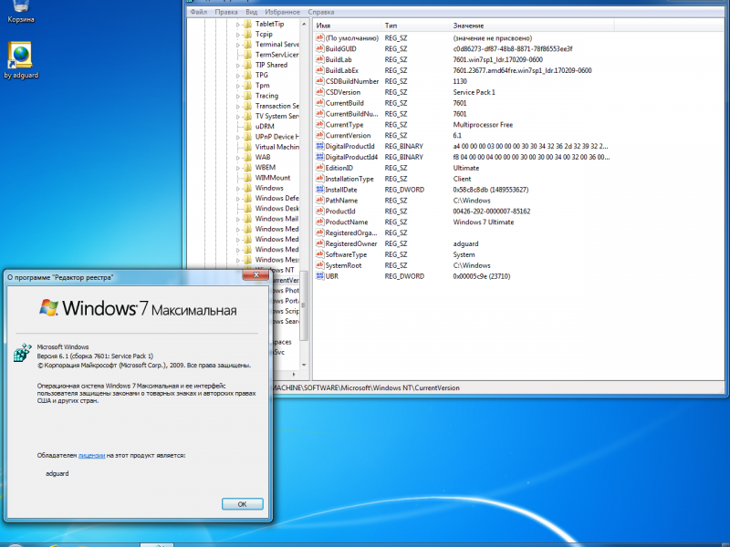Select the 'Windows Defe' tree item
Screen dimensions: 730x547
tap(277, 198)
